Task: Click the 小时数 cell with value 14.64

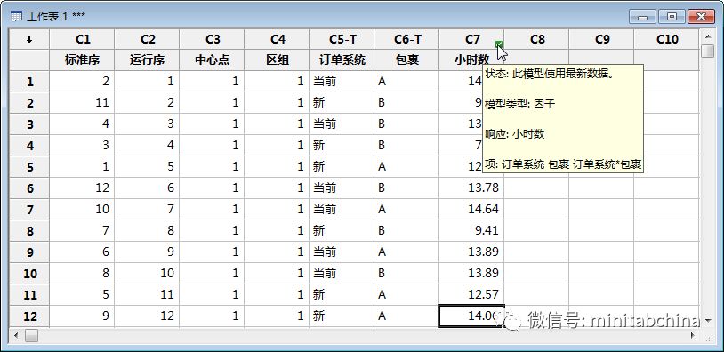Action: (x=472, y=210)
